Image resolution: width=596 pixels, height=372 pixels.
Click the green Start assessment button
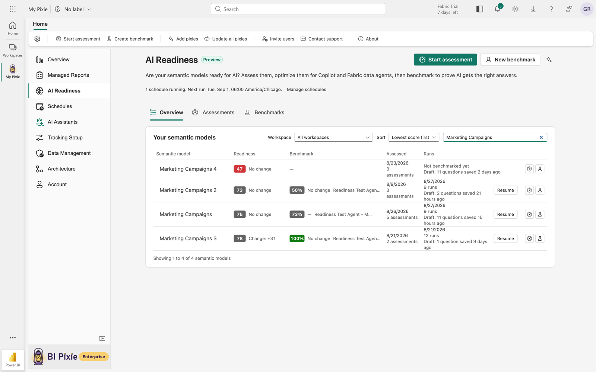pos(445,60)
